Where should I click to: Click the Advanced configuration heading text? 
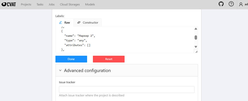[87, 71]
